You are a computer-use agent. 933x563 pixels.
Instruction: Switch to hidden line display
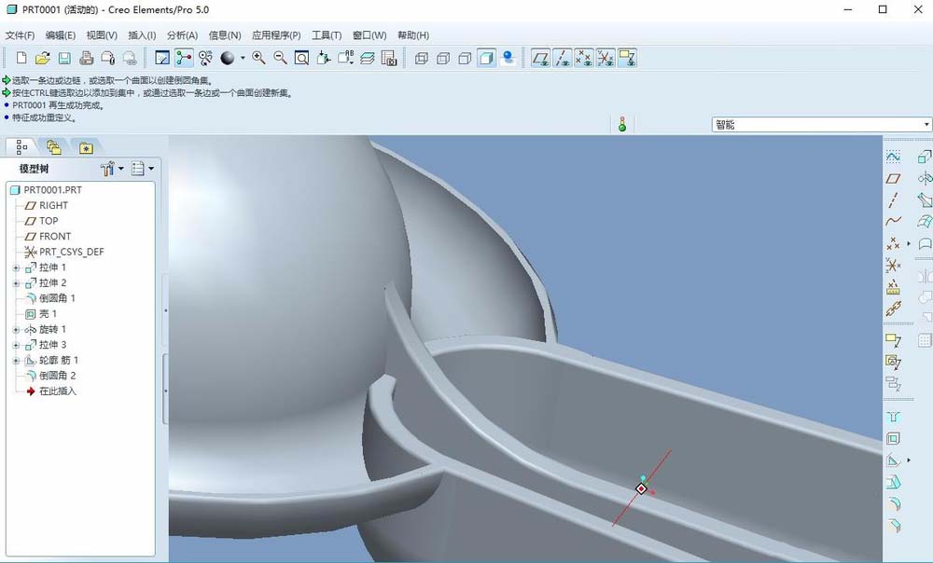(x=442, y=58)
